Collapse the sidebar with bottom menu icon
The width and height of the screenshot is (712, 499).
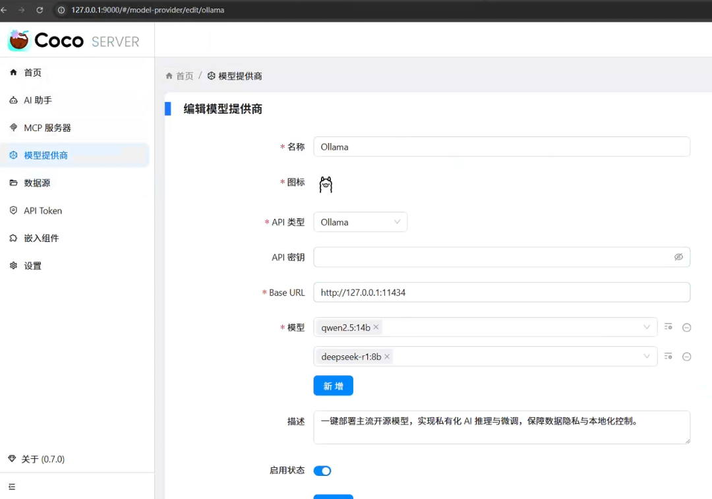(x=12, y=486)
